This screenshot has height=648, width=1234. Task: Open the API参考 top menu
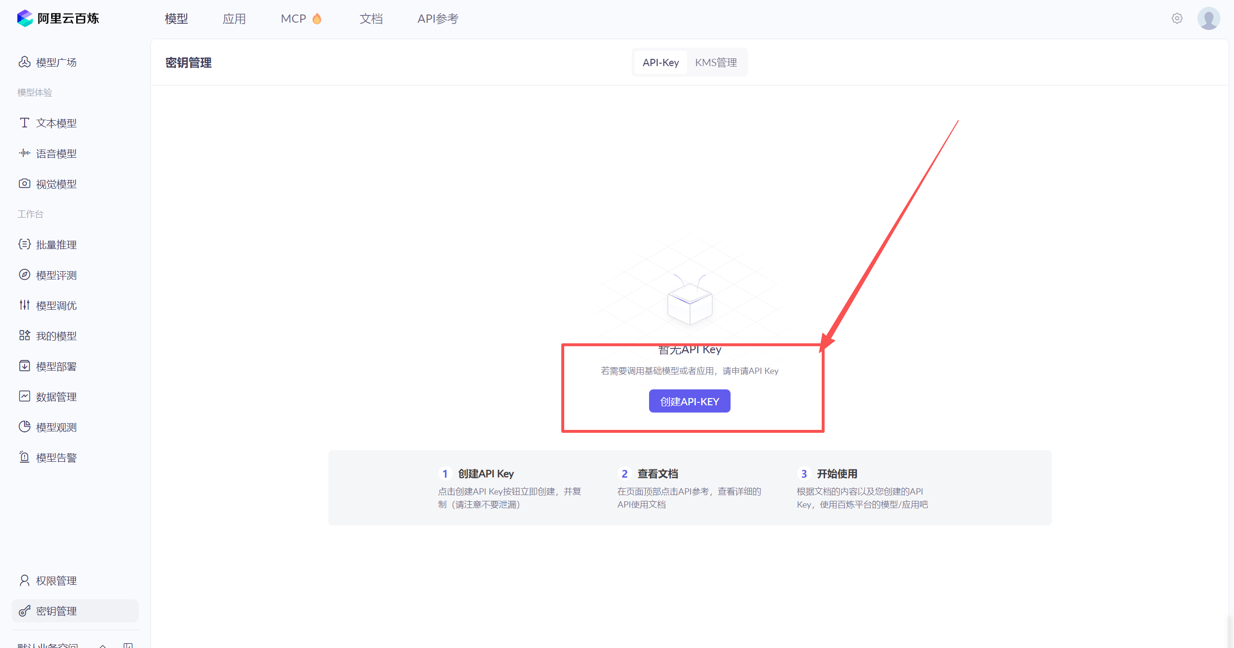(438, 19)
